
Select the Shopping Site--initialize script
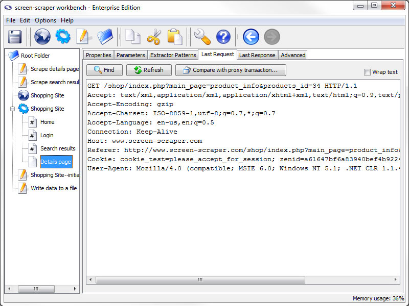click(x=55, y=175)
